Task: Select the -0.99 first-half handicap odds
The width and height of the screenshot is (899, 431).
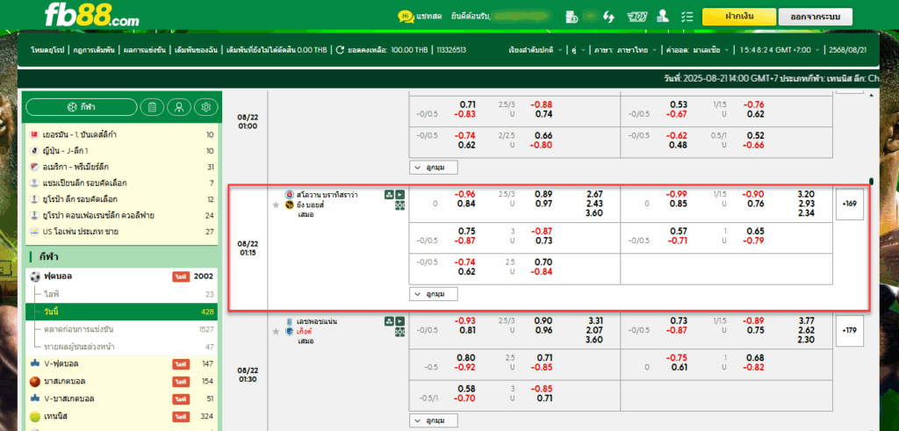Action: coord(675,194)
